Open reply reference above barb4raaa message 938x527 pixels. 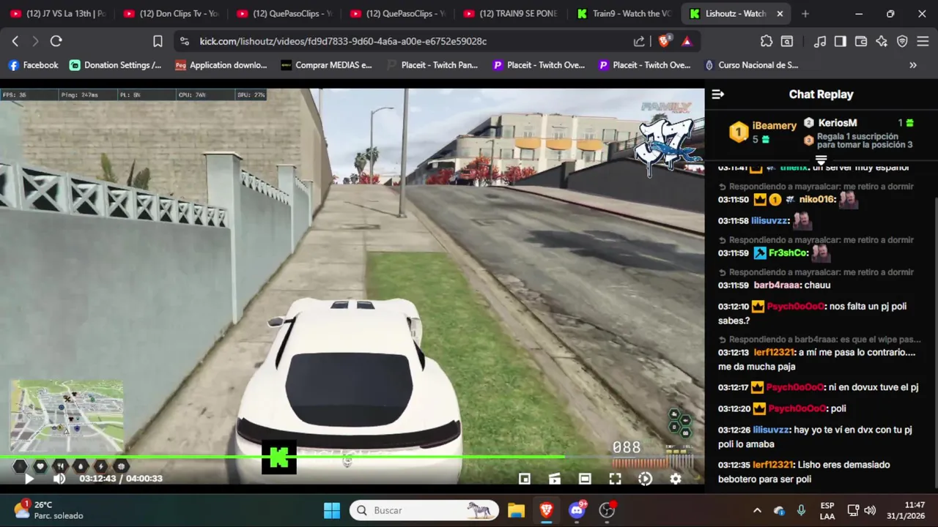point(819,272)
